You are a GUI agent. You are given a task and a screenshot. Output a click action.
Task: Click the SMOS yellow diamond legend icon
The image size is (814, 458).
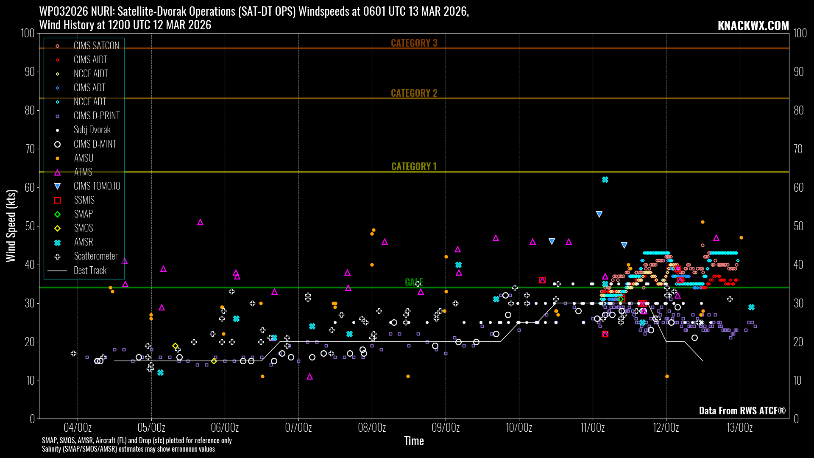(57, 229)
